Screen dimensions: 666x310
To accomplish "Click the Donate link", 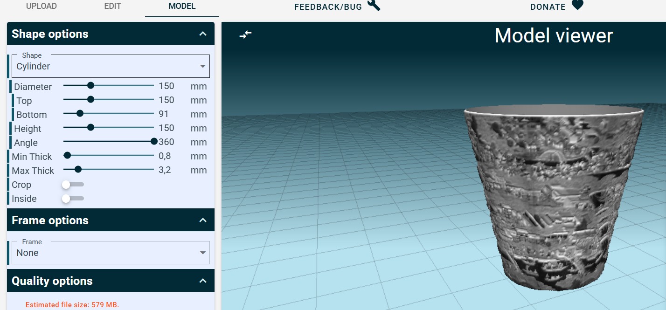I will click(x=548, y=7).
